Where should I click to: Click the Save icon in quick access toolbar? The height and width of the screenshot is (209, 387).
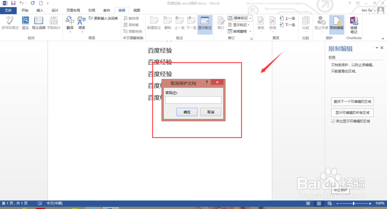(x=13, y=3)
